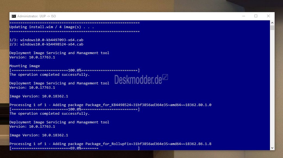Select the kb4498524-x64.cab line

tap(46, 44)
